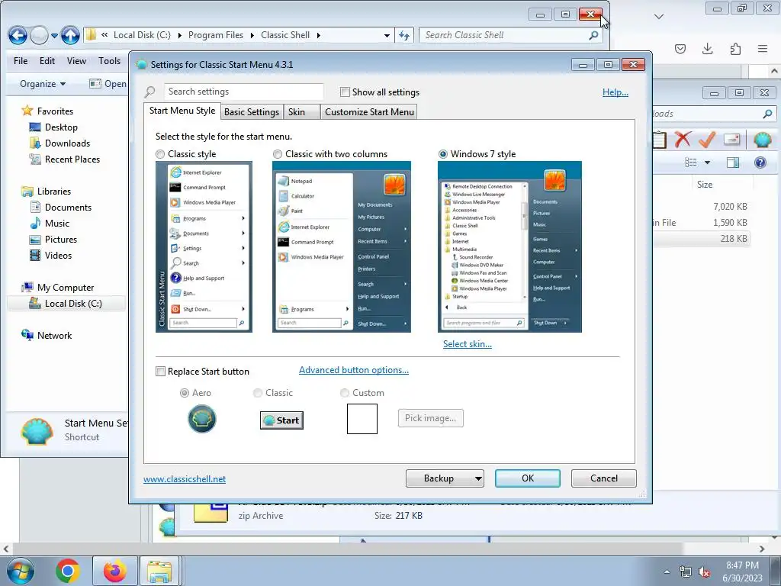Screen dimensions: 781x586
Task: Open Downloads folder in Favorites
Action: (67, 143)
